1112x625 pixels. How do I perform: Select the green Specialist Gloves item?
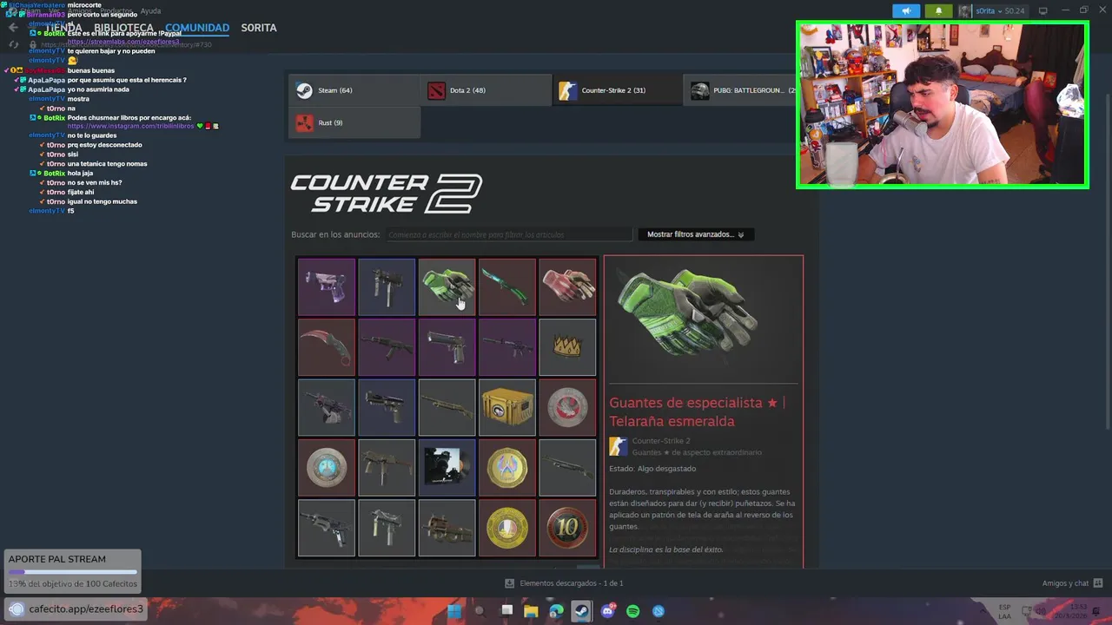click(x=447, y=286)
